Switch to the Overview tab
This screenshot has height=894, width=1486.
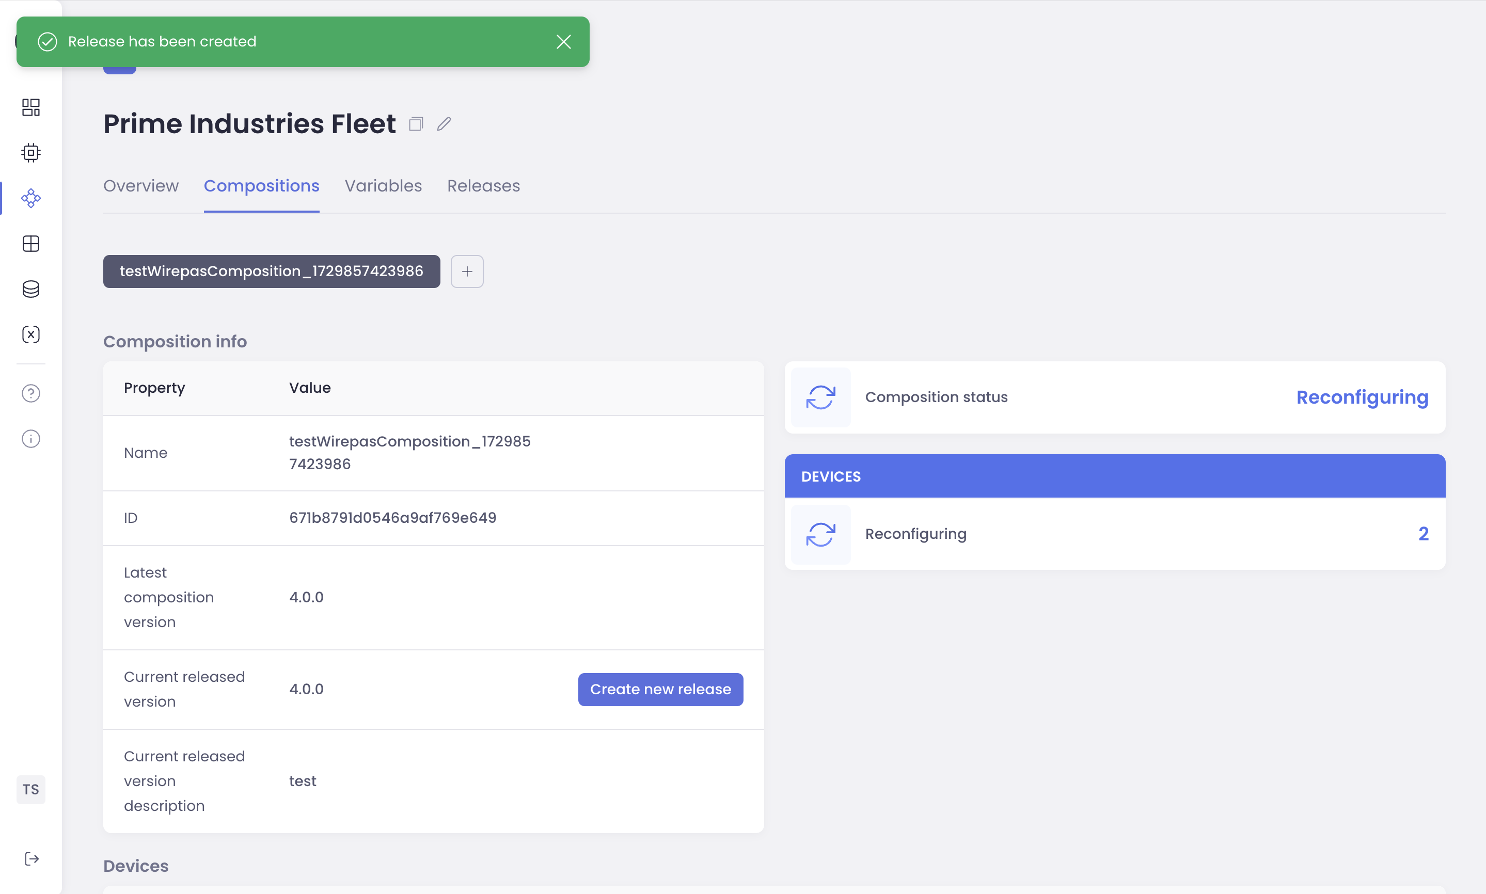pyautogui.click(x=141, y=185)
